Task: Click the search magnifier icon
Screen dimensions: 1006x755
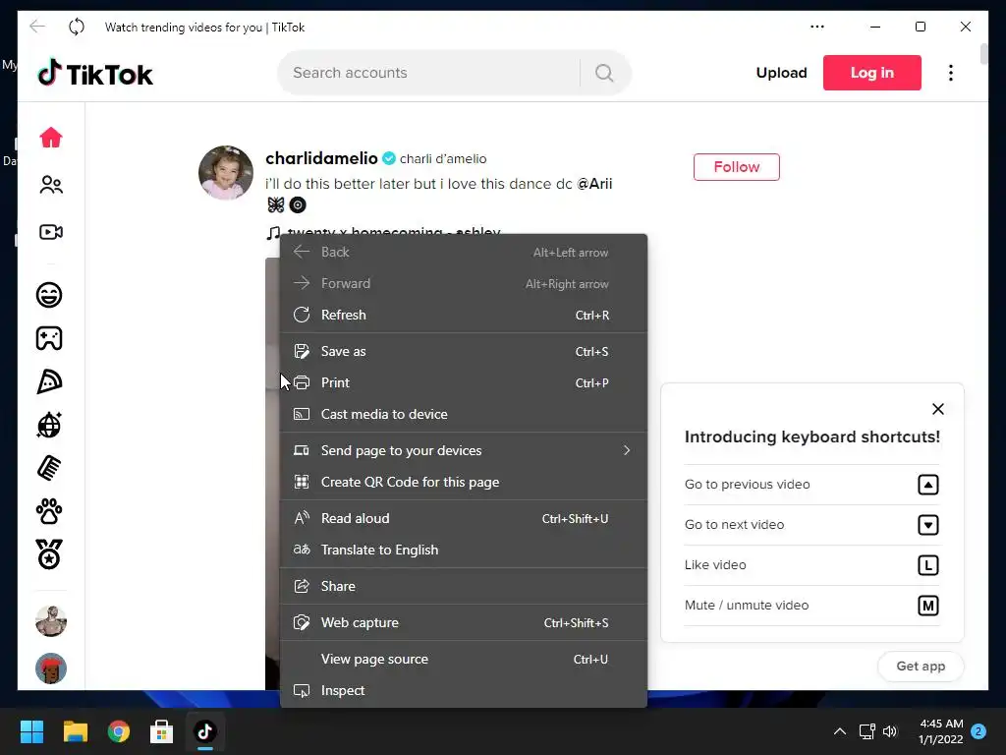Action: click(x=604, y=73)
